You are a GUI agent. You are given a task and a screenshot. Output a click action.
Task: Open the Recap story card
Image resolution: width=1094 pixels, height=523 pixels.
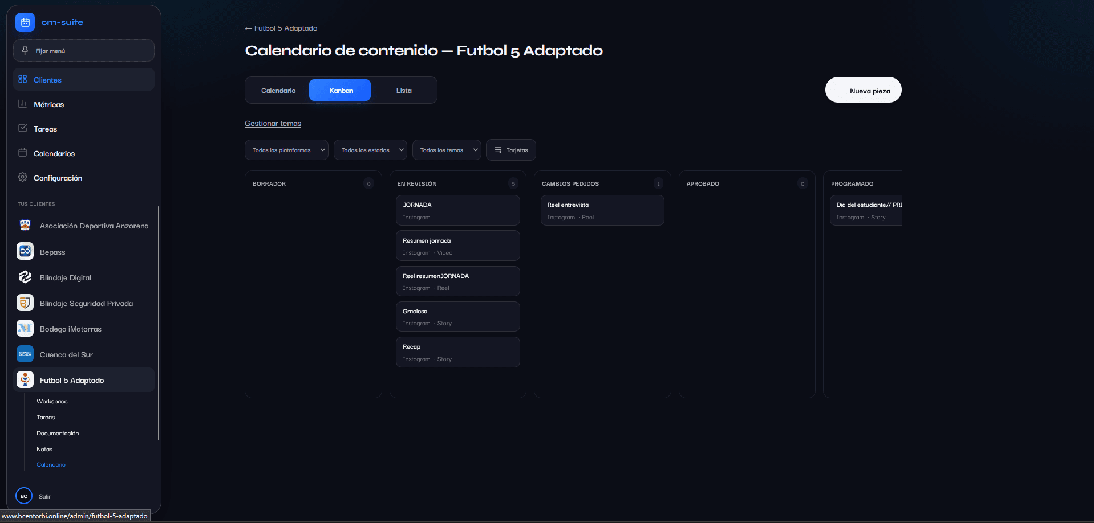pyautogui.click(x=457, y=352)
